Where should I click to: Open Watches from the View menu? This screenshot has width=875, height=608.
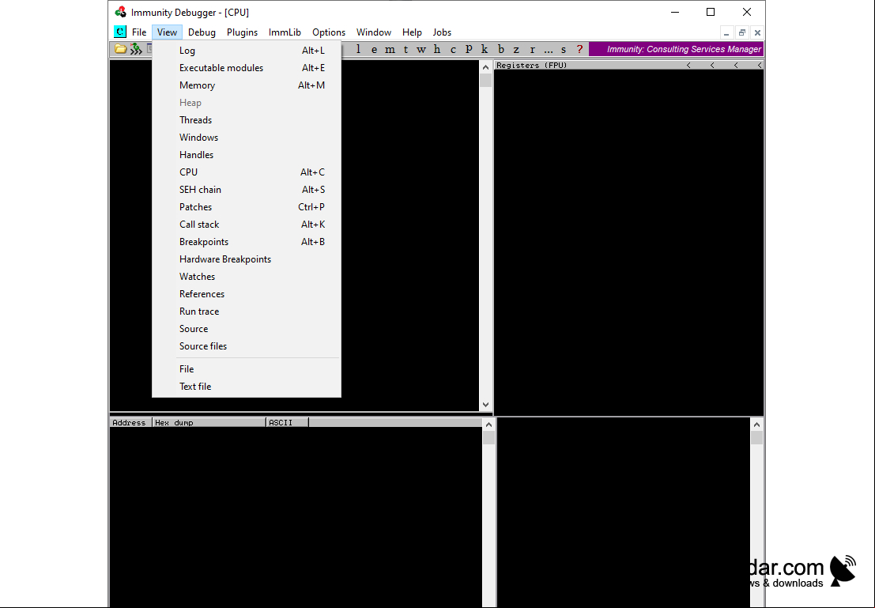(x=247, y=277)
